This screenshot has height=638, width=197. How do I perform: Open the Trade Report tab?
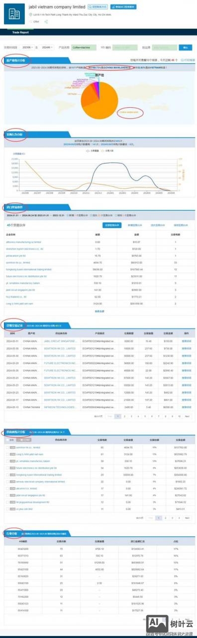click(x=20, y=32)
